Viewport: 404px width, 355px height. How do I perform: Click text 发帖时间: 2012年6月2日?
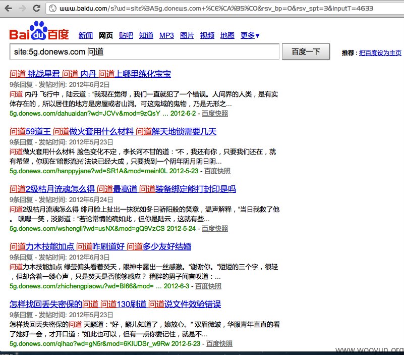coord(74,84)
